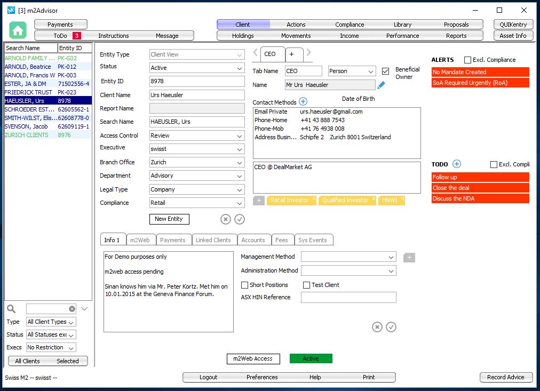Add a new contact method plus icon

coord(303,101)
